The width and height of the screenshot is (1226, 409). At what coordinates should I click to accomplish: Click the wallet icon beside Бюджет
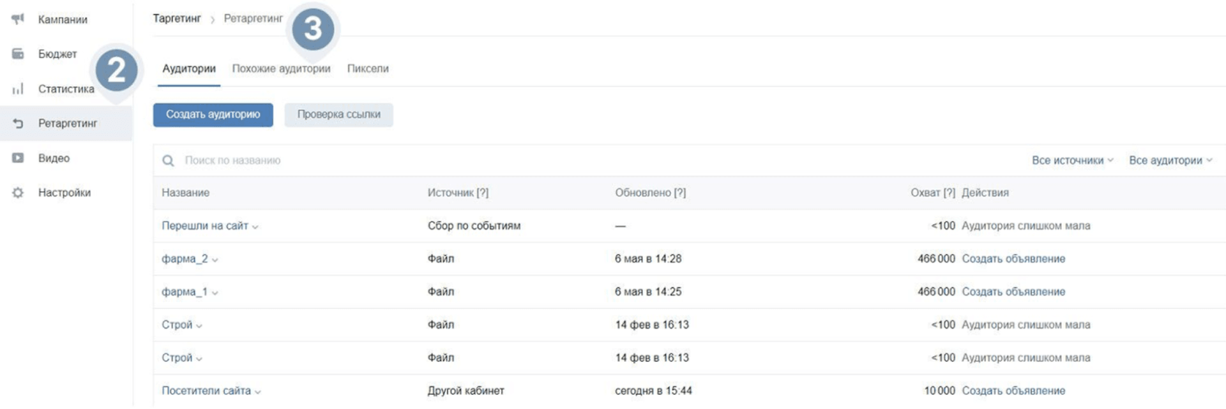pos(18,54)
